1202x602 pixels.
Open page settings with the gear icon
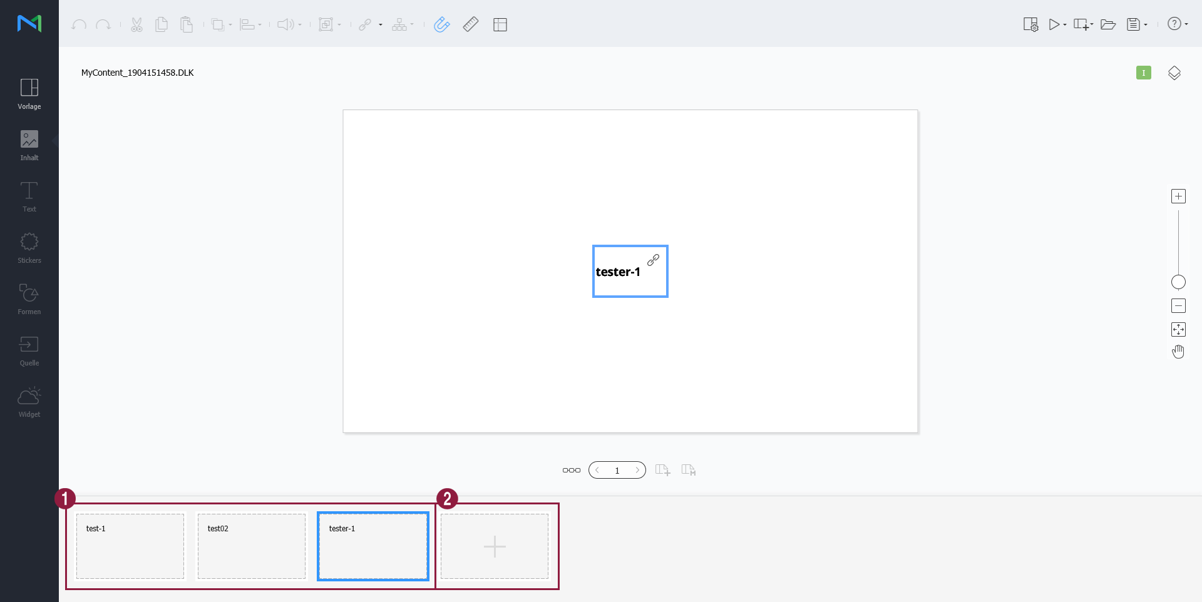[x=1030, y=24]
